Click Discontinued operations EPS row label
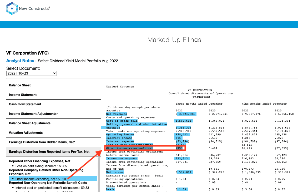 [126, 183]
